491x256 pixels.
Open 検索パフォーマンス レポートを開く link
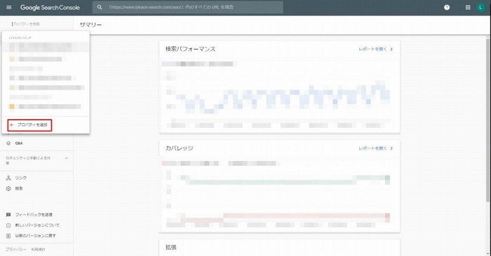[372, 50]
